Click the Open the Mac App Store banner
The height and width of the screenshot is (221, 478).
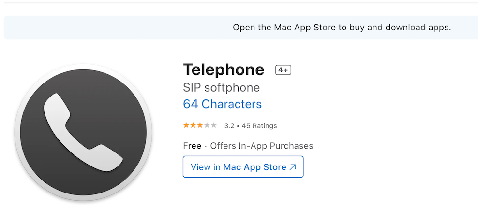coord(241,28)
